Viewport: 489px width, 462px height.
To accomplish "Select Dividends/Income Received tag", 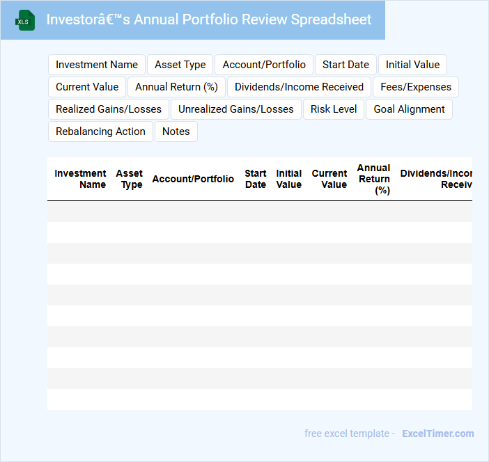I will pyautogui.click(x=299, y=87).
